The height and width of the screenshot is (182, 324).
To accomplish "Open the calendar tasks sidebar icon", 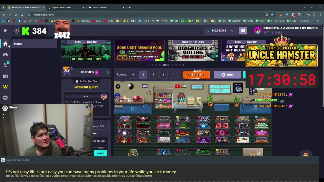I will (5, 98).
